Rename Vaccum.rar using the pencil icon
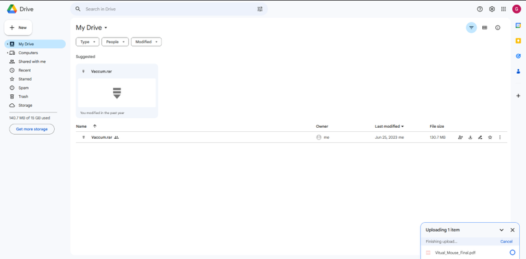Viewport: 526px width, 259px height. pyautogui.click(x=480, y=137)
